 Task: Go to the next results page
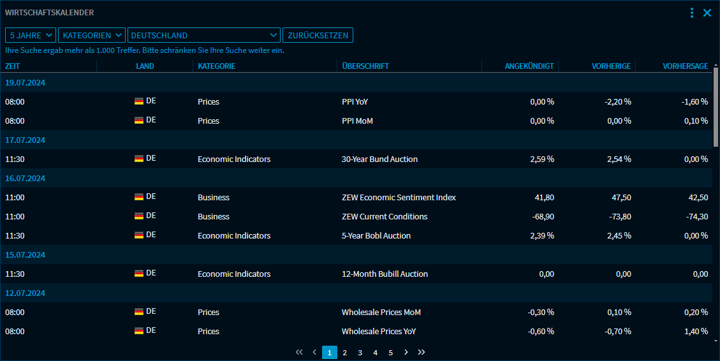coord(406,352)
